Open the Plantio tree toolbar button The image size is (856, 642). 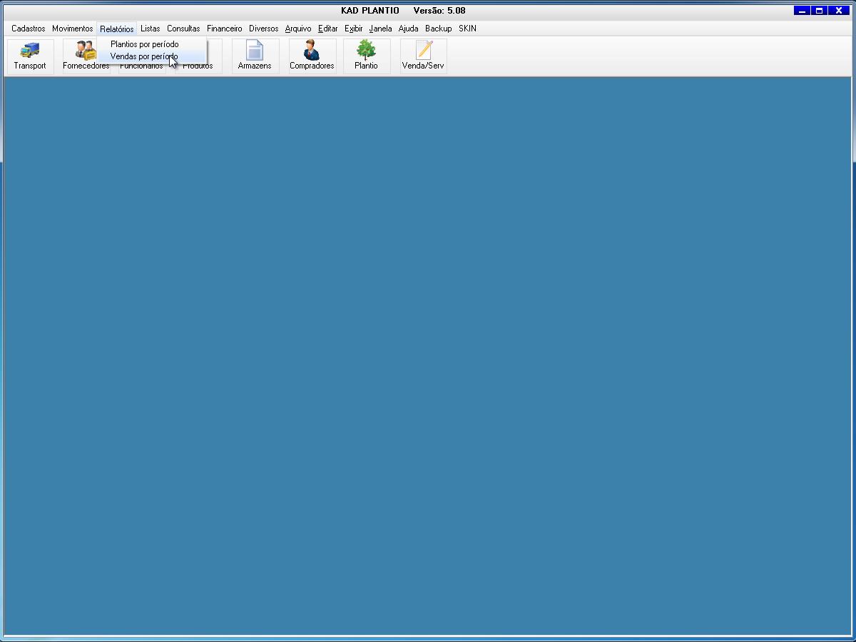(367, 56)
